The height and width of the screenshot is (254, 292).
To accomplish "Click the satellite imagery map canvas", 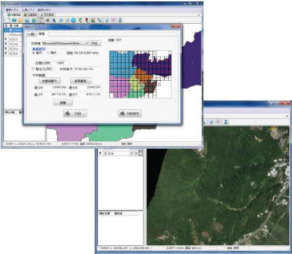I will 218,185.
